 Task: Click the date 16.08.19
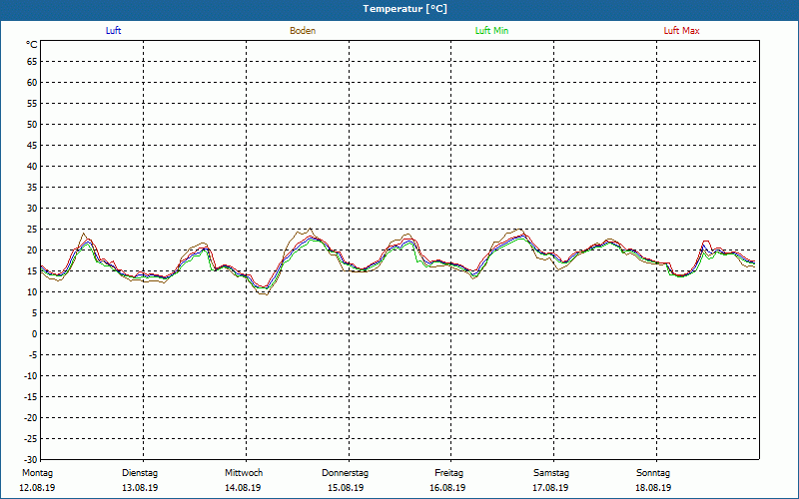[447, 488]
